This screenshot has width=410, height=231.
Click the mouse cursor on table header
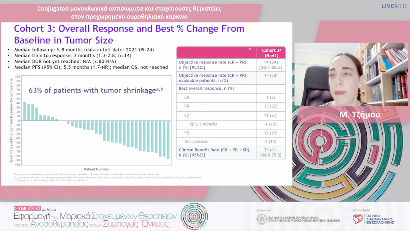tap(250, 49)
